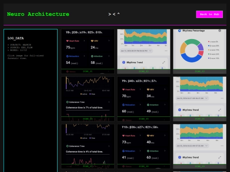This screenshot has height=172, width=230.
Task: Click the expand arrows icon in SCAN_09 Rhythms Trend
Action: (220, 158)
